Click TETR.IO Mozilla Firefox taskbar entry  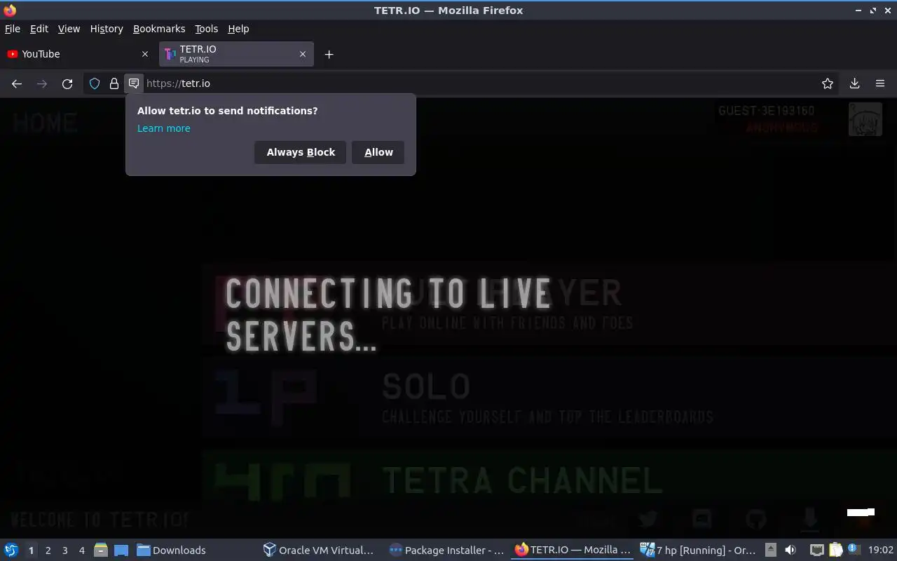coord(573,550)
